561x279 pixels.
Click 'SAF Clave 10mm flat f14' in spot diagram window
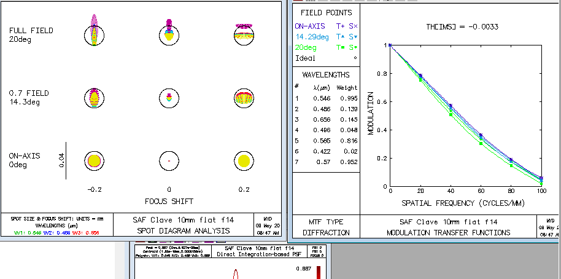click(183, 220)
